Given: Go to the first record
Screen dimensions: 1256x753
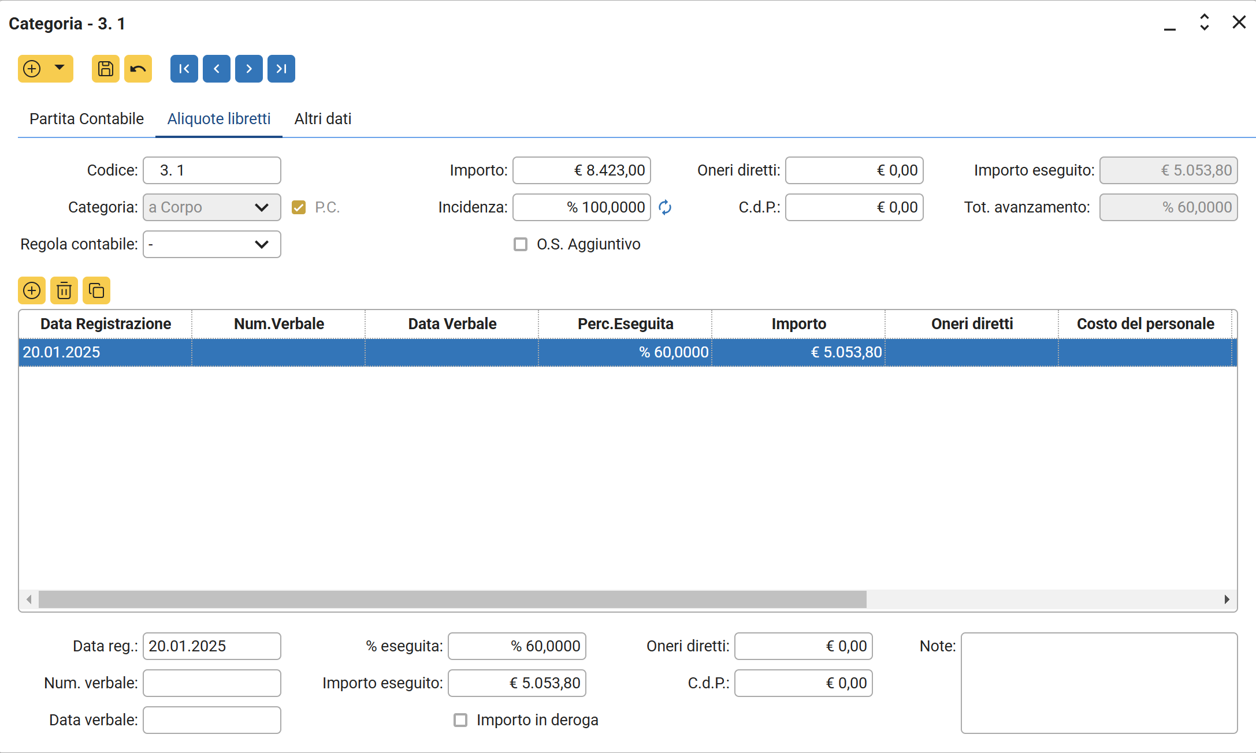Looking at the screenshot, I should [184, 69].
